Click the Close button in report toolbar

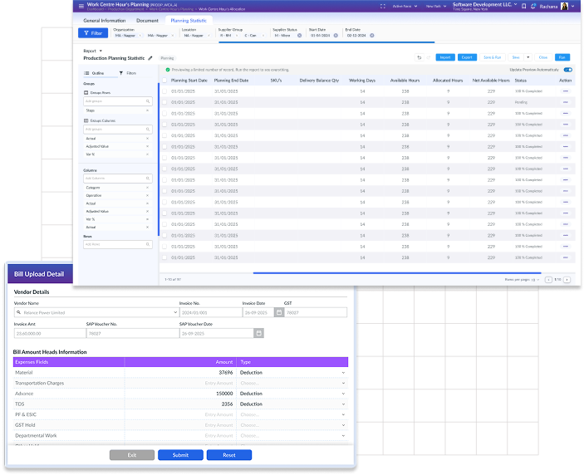click(543, 57)
